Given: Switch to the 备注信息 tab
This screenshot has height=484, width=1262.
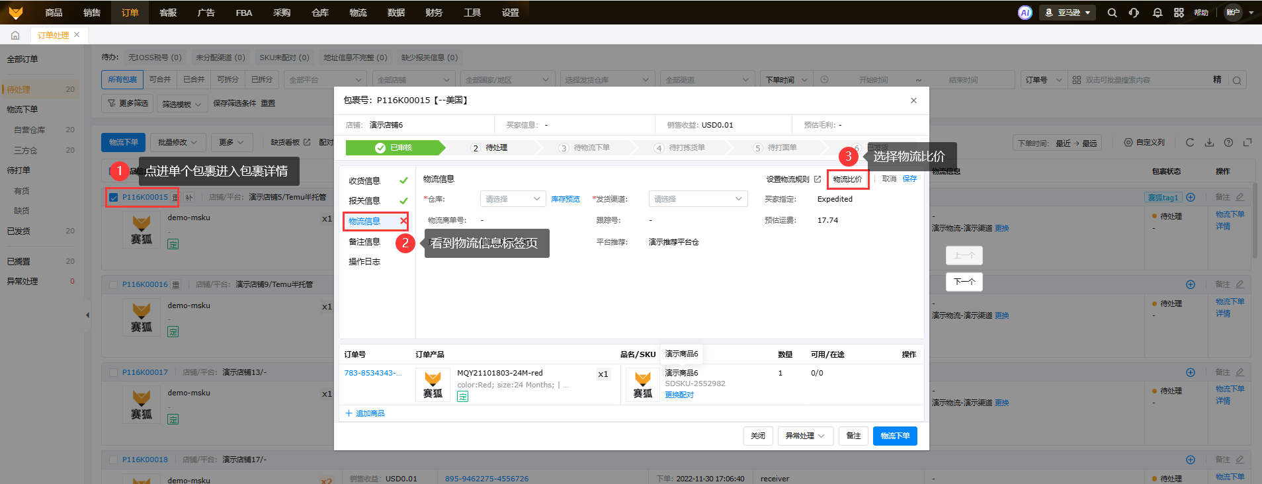Looking at the screenshot, I should (x=364, y=242).
